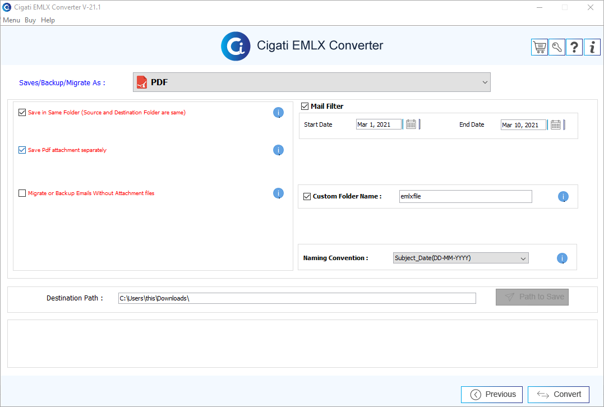
Task: Open the Menu menu
Action: click(11, 20)
